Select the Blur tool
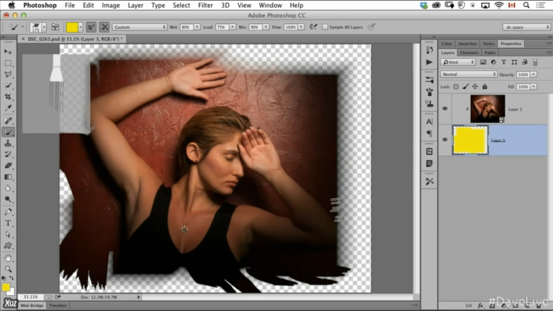This screenshot has height=311, width=553. tap(8, 188)
